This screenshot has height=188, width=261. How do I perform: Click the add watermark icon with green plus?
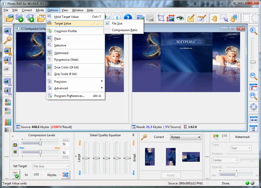216,137
